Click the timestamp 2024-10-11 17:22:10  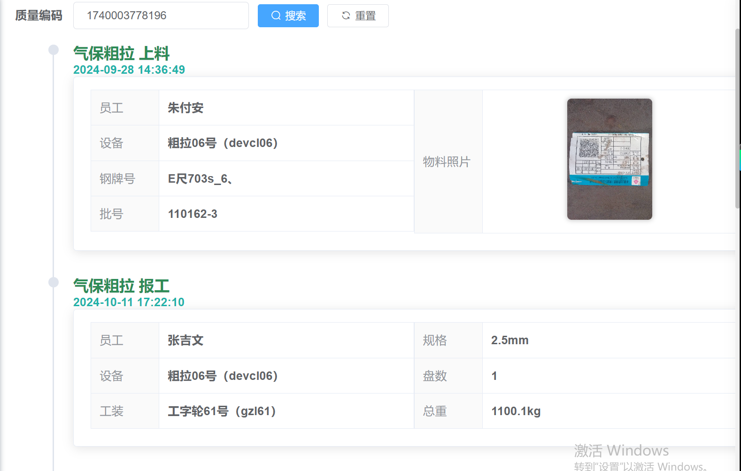pyautogui.click(x=129, y=302)
